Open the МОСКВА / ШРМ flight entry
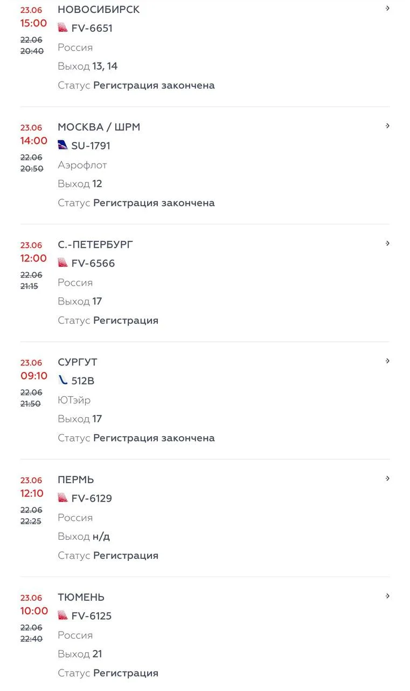Viewport: 410px width, 691px height. tap(205, 165)
